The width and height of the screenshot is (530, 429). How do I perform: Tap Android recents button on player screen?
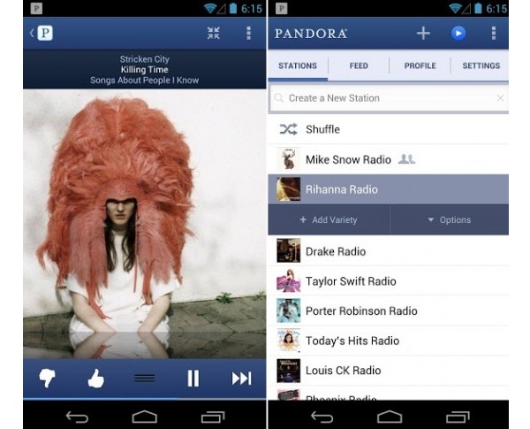point(213,418)
